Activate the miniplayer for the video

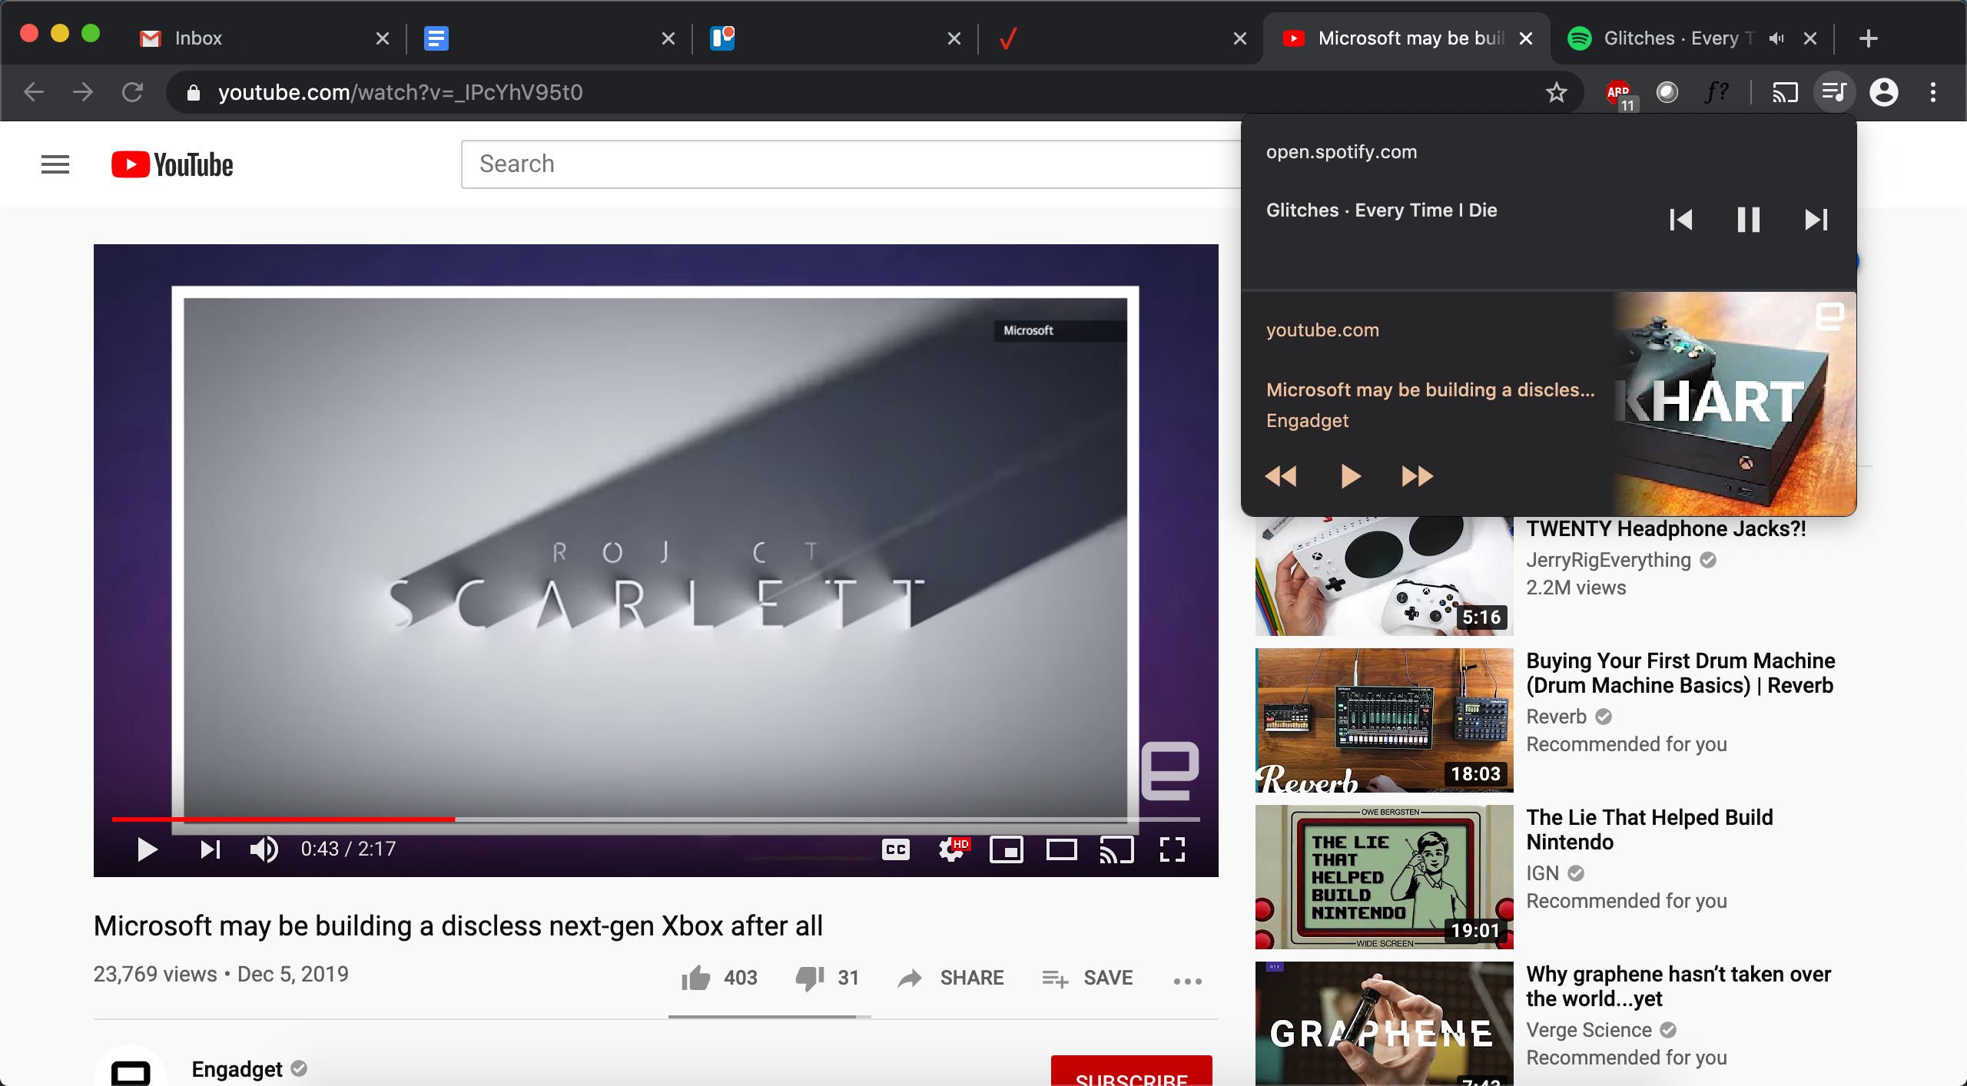coord(1007,849)
